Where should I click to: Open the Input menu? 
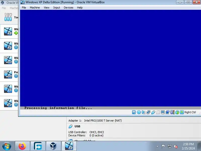(57, 8)
